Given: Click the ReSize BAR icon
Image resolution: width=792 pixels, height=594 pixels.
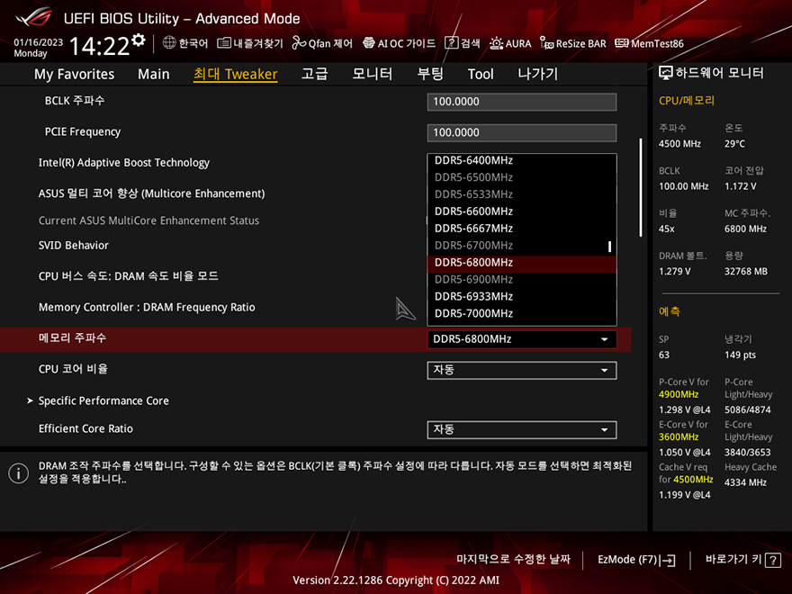Looking at the screenshot, I should coord(546,43).
